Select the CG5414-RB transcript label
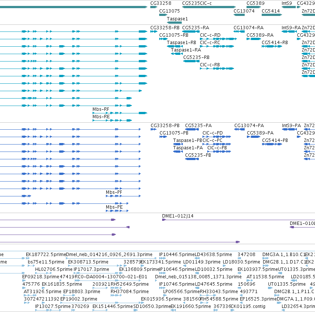The height and width of the screenshot is (312, 315). (275, 43)
